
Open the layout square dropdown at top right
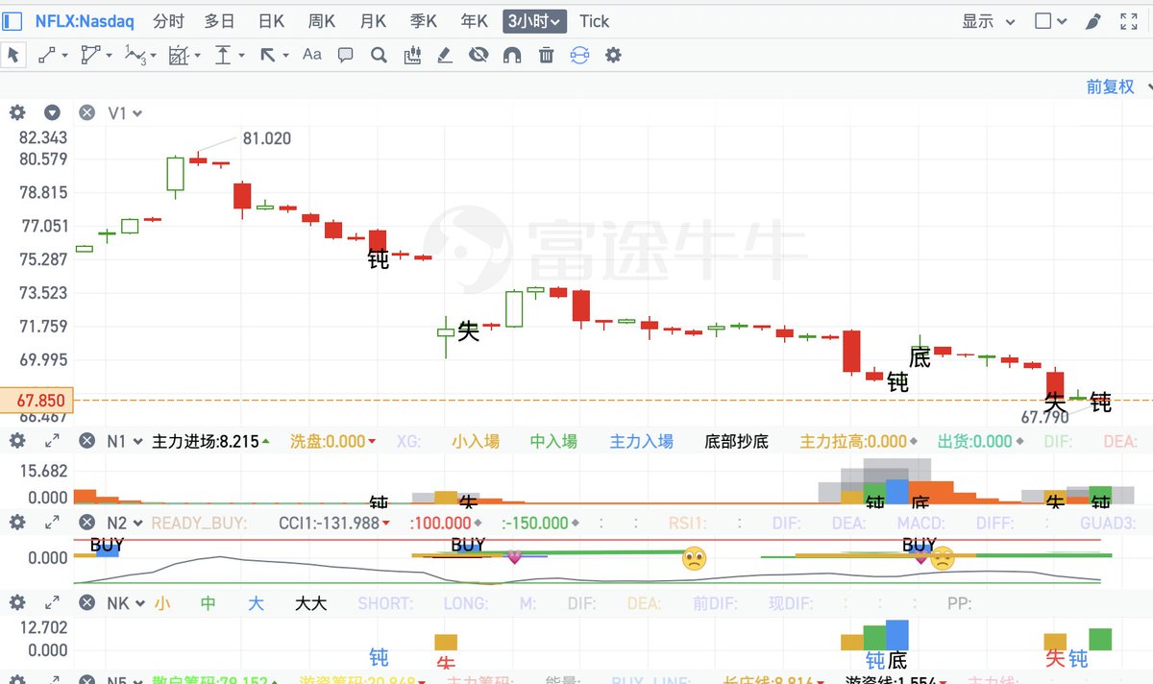point(1051,21)
